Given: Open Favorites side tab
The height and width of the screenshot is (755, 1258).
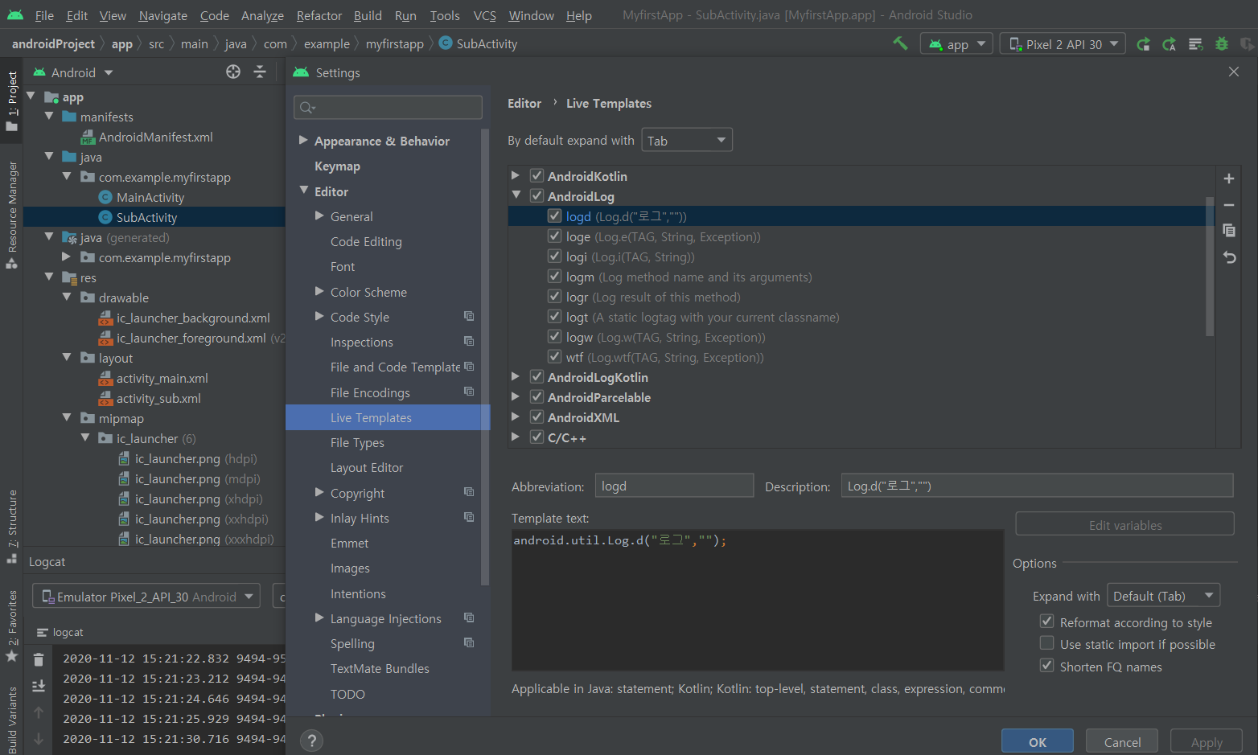Looking at the screenshot, I should coord(12,626).
